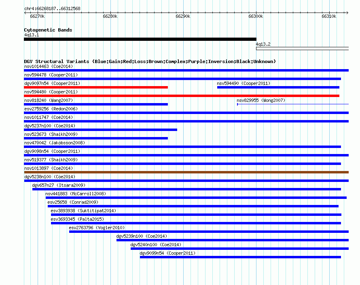Click the esv2763796 (Vogler2010) label
360x285 pixels.
coord(97,228)
